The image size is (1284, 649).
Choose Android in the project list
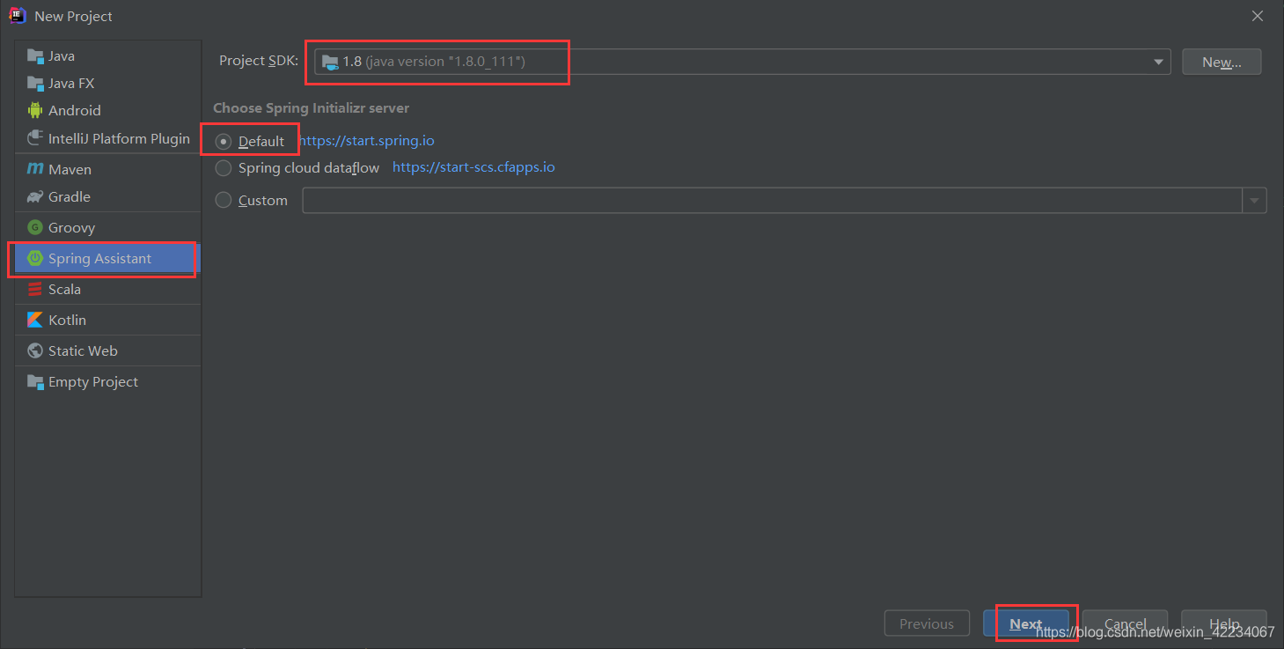point(107,111)
